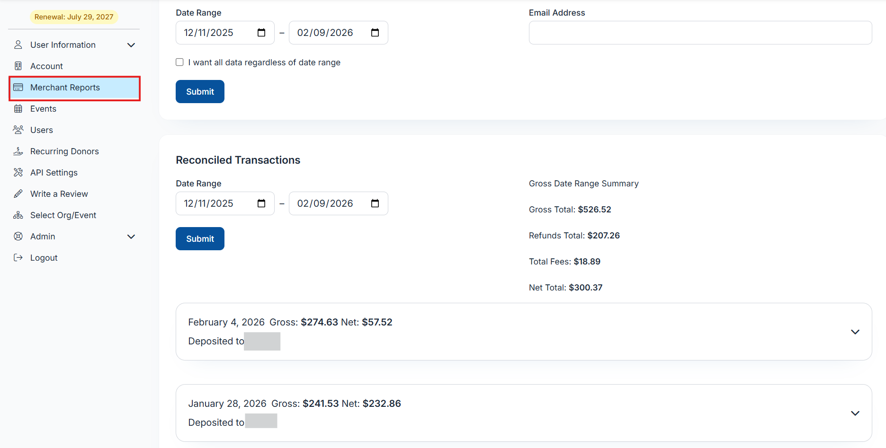
Task: Click the Recurring Donors hand icon
Action: (18, 151)
